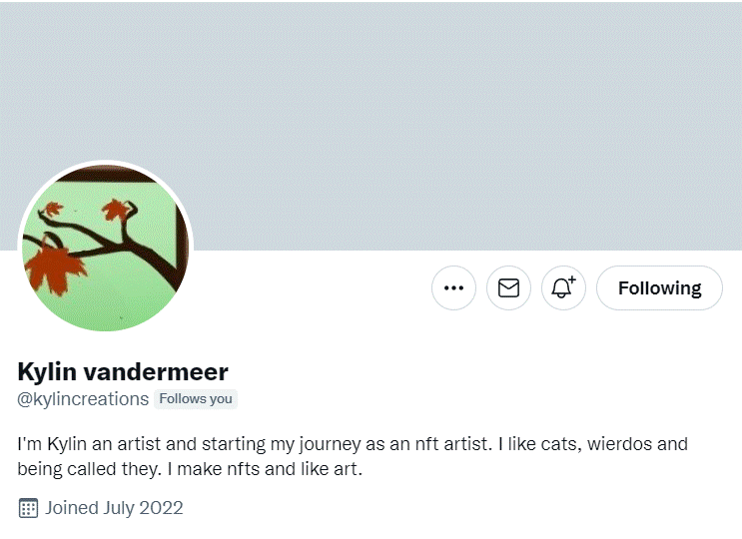Viewport: 742px width, 539px height.
Task: Click second bio line being called they
Action: tap(87, 469)
